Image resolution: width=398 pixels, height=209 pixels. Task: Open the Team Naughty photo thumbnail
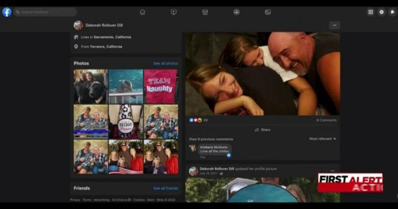(x=161, y=87)
